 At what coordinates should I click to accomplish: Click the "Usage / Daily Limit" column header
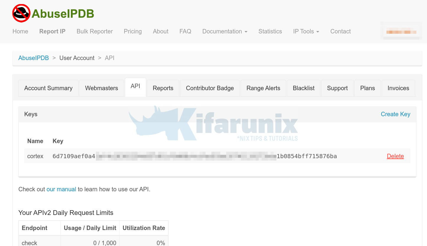[90, 228]
